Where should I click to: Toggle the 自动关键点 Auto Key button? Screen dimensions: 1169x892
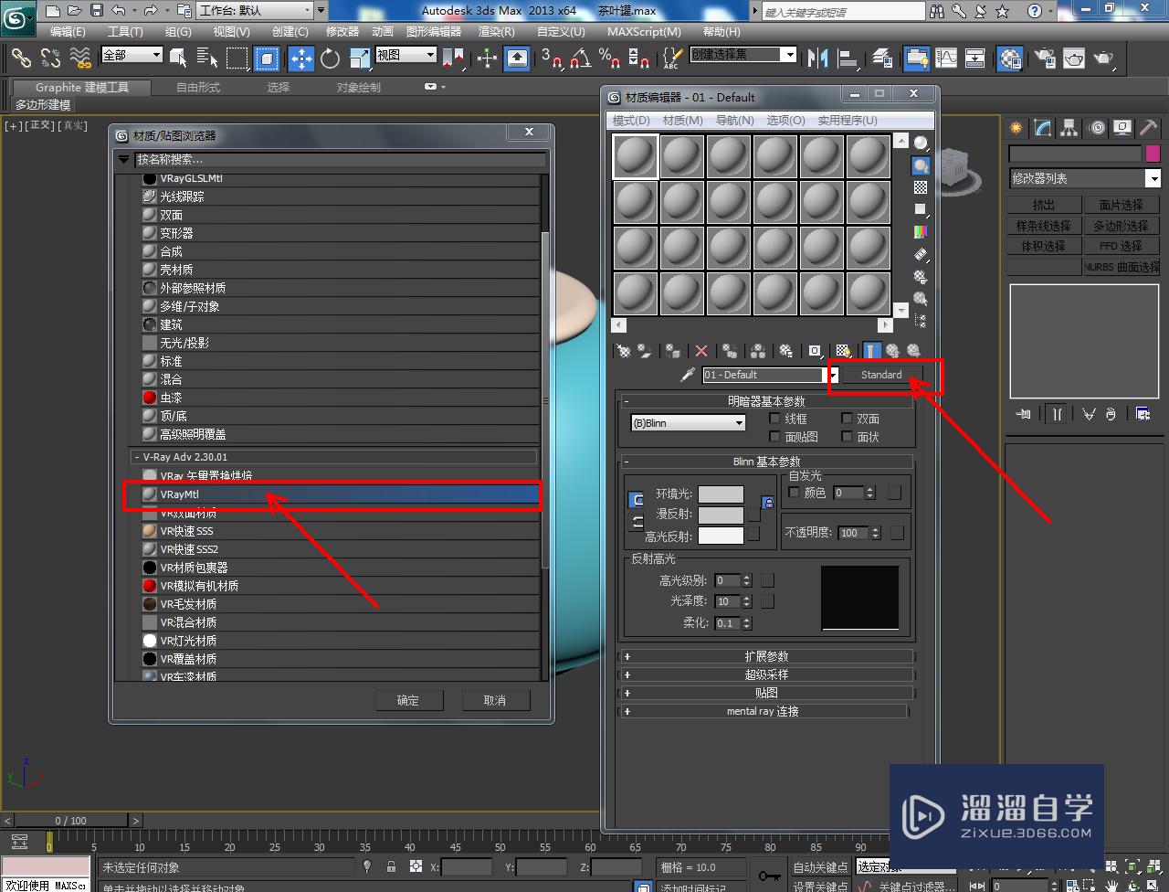[820, 867]
